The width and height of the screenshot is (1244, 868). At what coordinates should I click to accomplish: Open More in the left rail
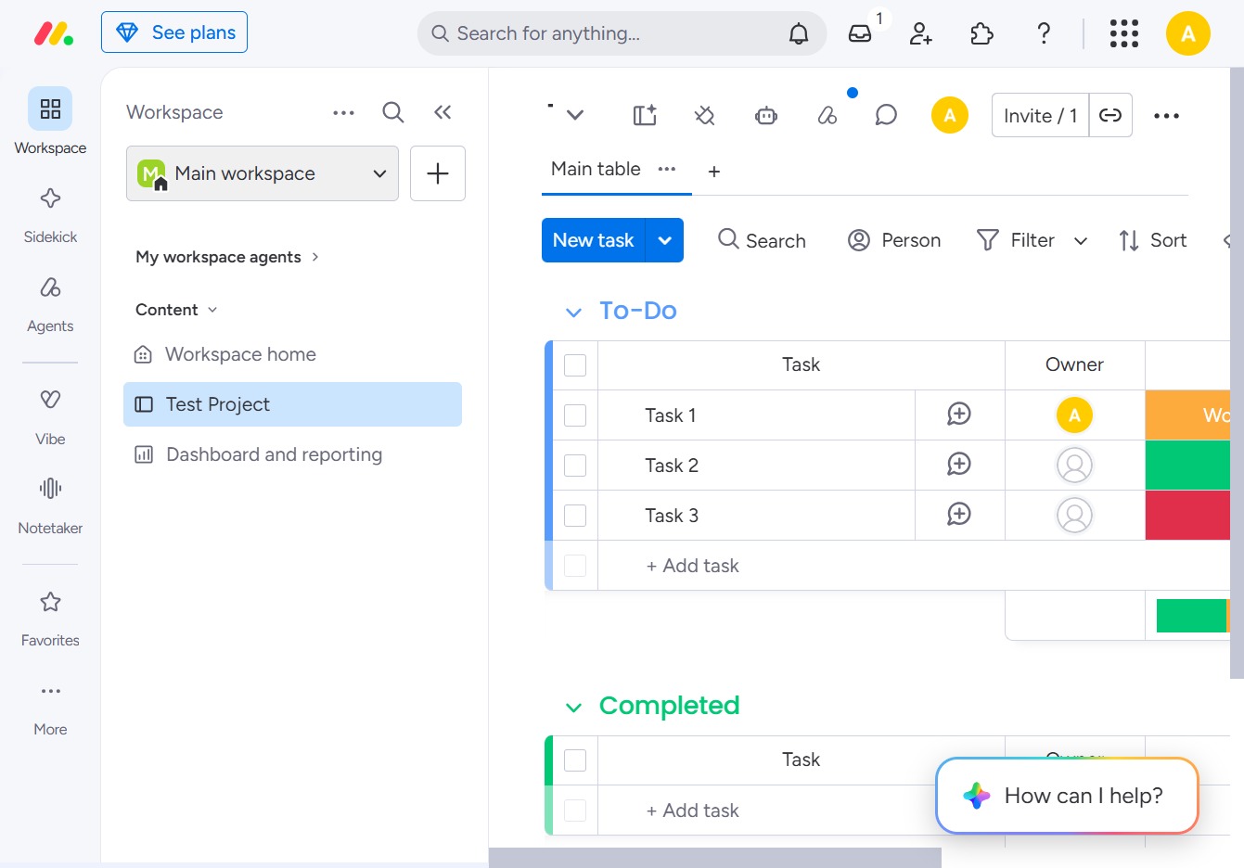(x=50, y=708)
